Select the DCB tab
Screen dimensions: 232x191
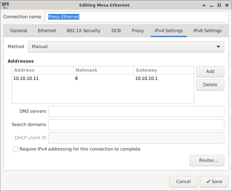(x=116, y=31)
